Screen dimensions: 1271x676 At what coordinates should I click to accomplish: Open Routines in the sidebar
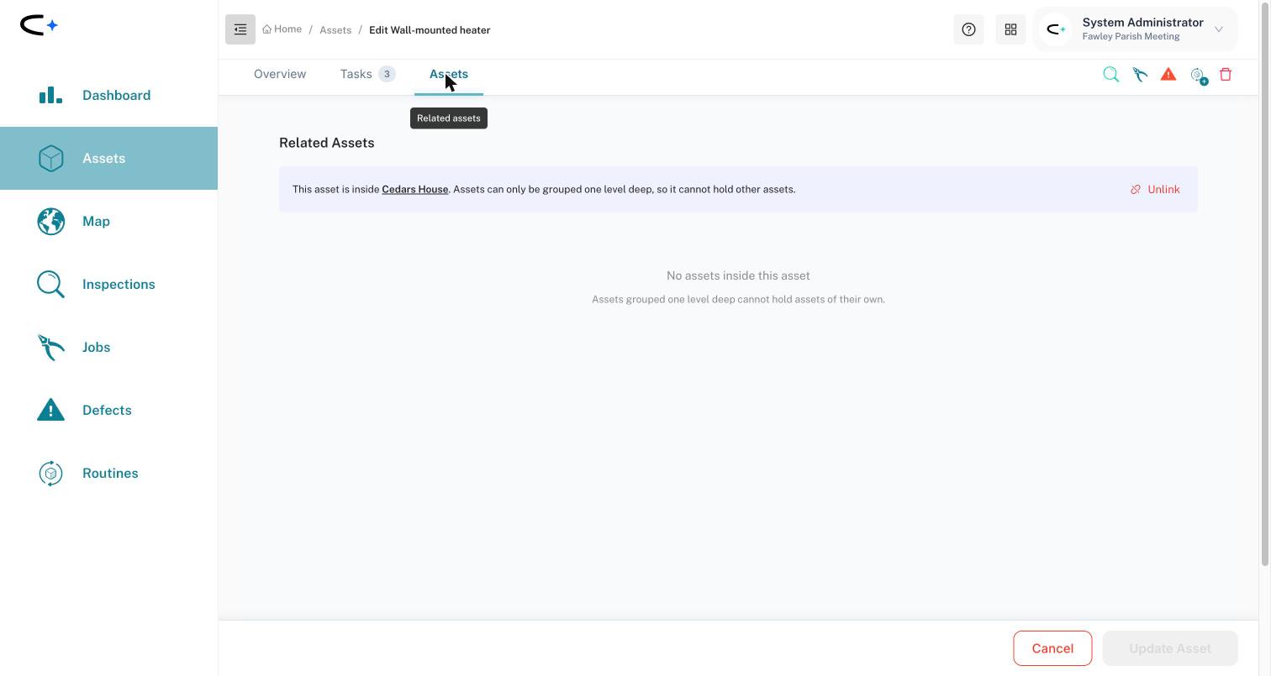coord(108,473)
